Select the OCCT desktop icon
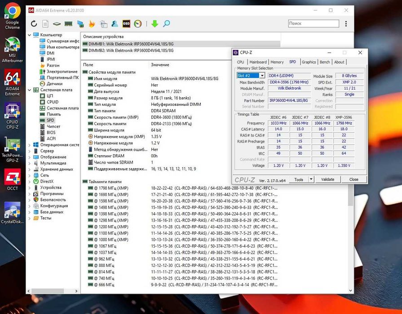Image resolution: width=402 pixels, height=314 pixels. point(12,179)
